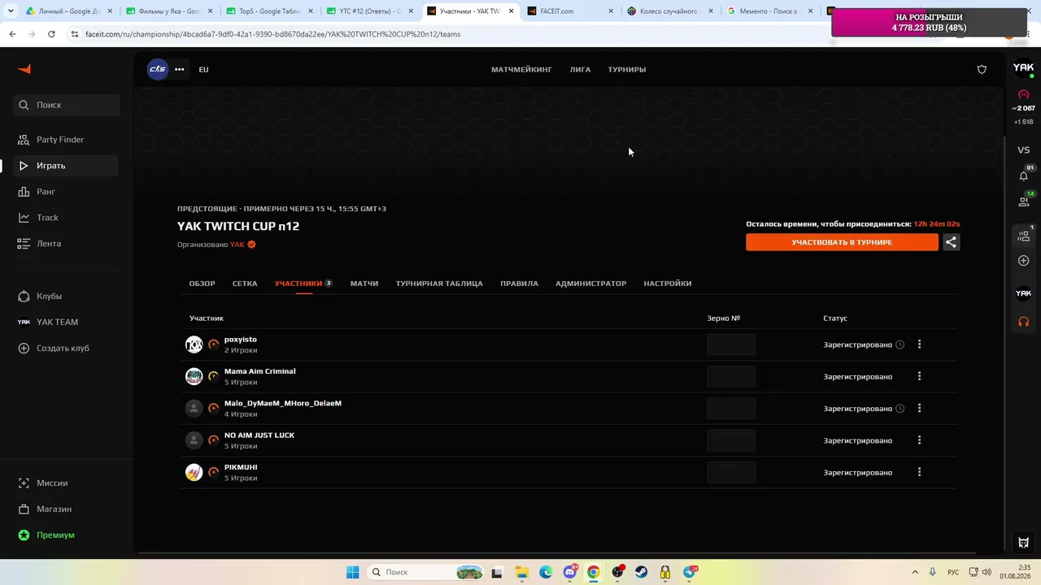Click the Поиск search field in sidebar
Viewport: 1041px width, 585px height.
(x=67, y=105)
